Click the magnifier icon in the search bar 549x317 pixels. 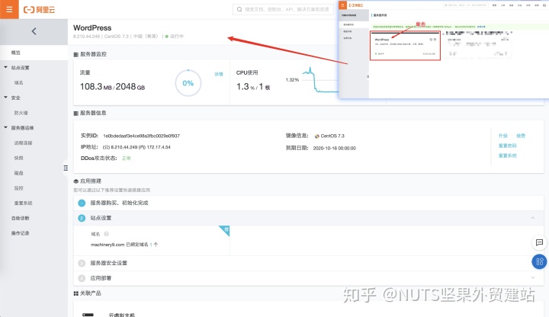click(239, 9)
